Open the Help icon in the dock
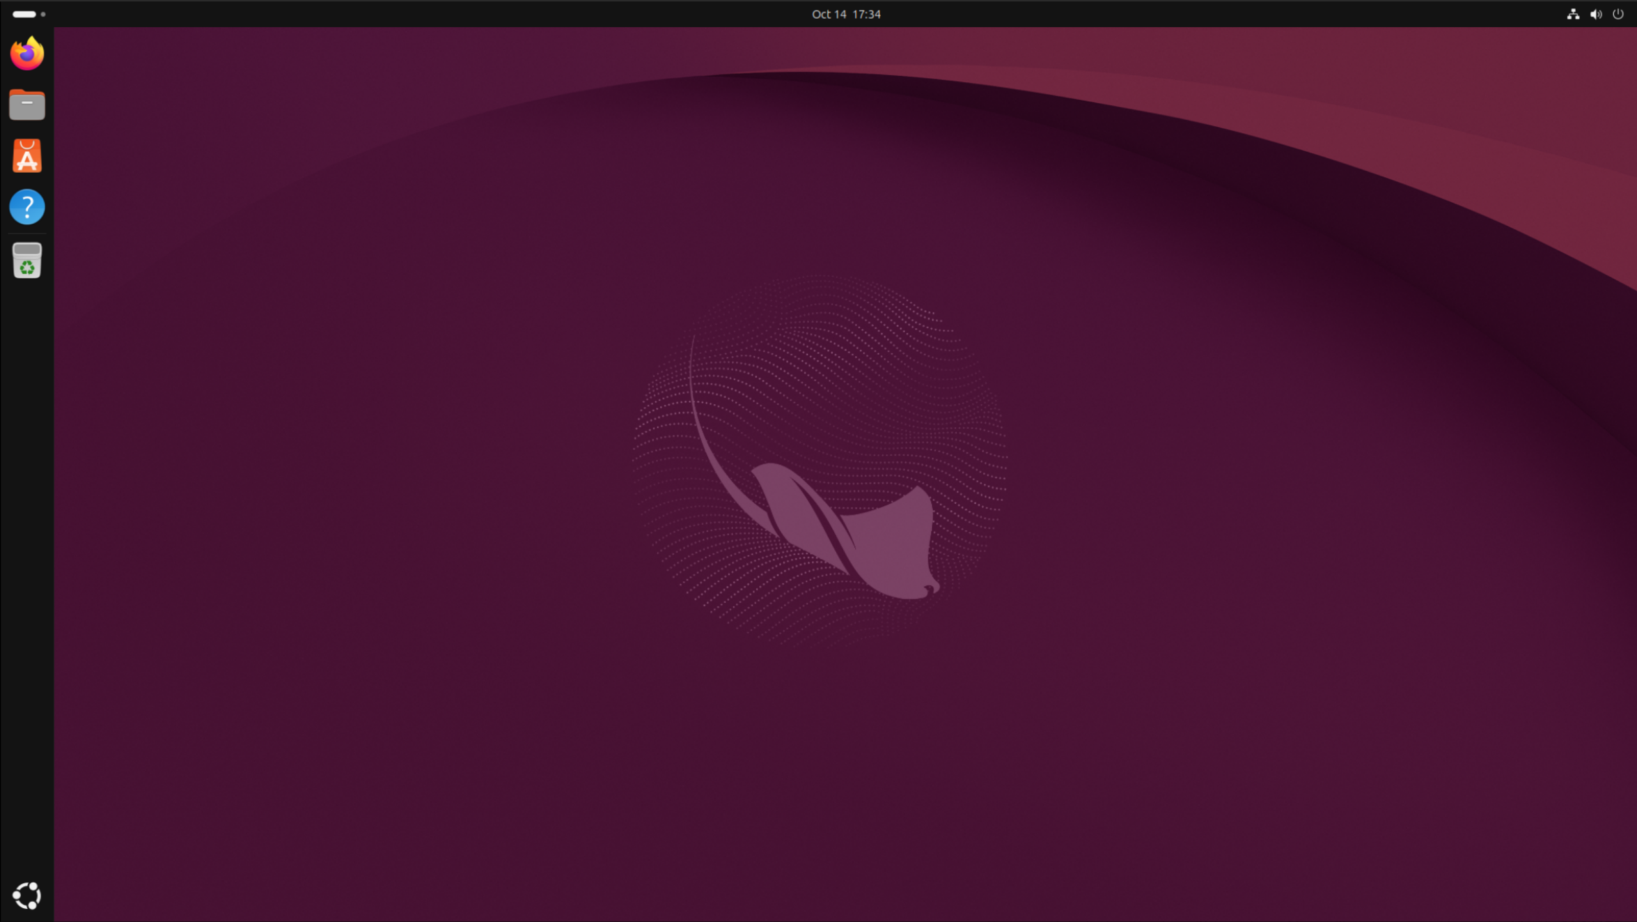The height and width of the screenshot is (922, 1637). tap(27, 207)
